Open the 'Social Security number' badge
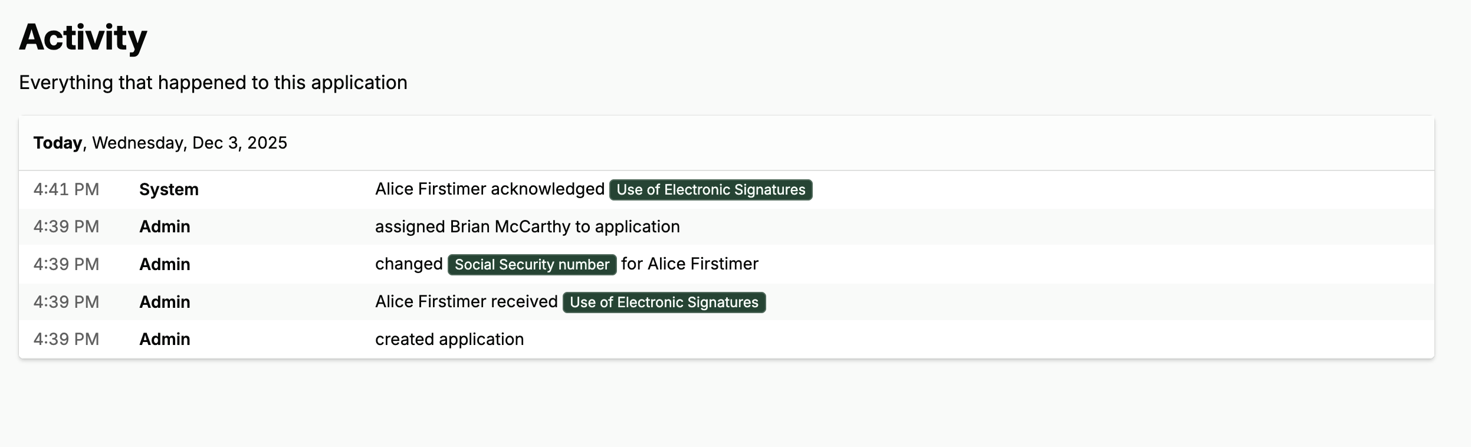The height and width of the screenshot is (447, 1471). [531, 265]
